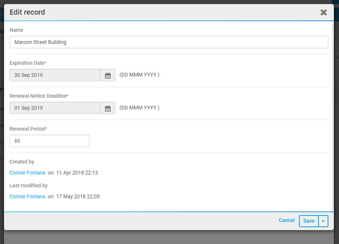339x244 pixels.
Task: Open calendar picker for Expiration Date
Action: point(108,75)
